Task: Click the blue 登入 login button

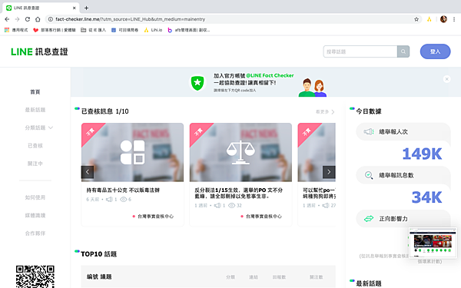Action: tap(435, 51)
